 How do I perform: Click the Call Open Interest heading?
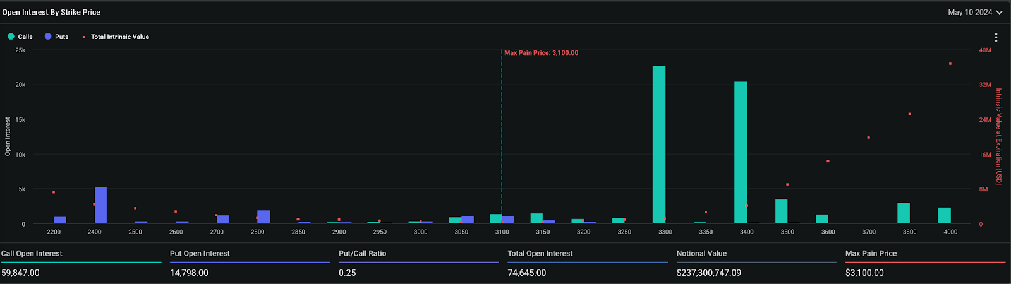click(32, 253)
